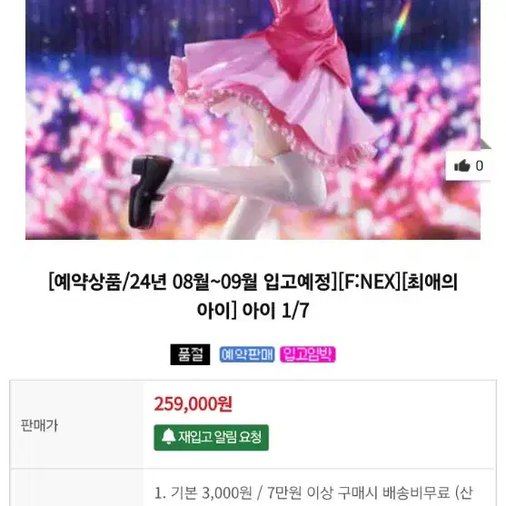Screen dimensions: 506x506
Task: Click the blank cell under 판매가 label
Action: pyautogui.click(x=77, y=487)
